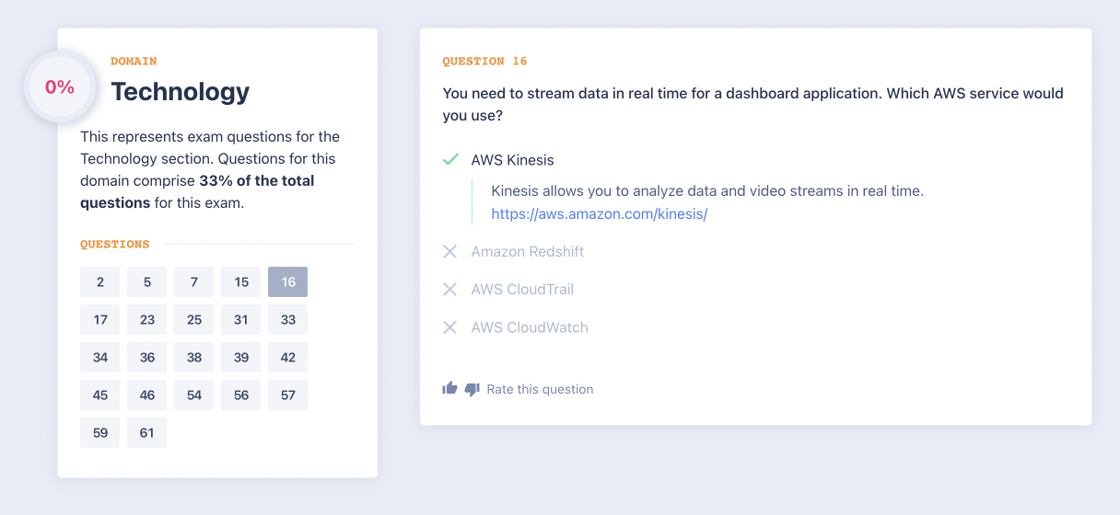Open question 61
This screenshot has width=1120, height=515.
click(x=146, y=433)
